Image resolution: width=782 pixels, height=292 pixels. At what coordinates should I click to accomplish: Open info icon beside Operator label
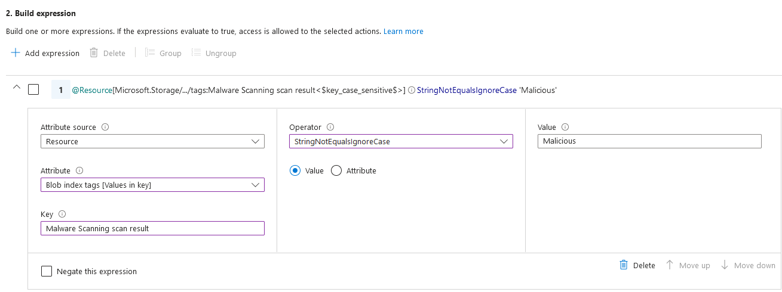330,127
